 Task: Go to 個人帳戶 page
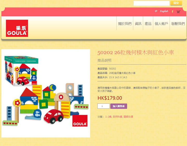coord(161,24)
